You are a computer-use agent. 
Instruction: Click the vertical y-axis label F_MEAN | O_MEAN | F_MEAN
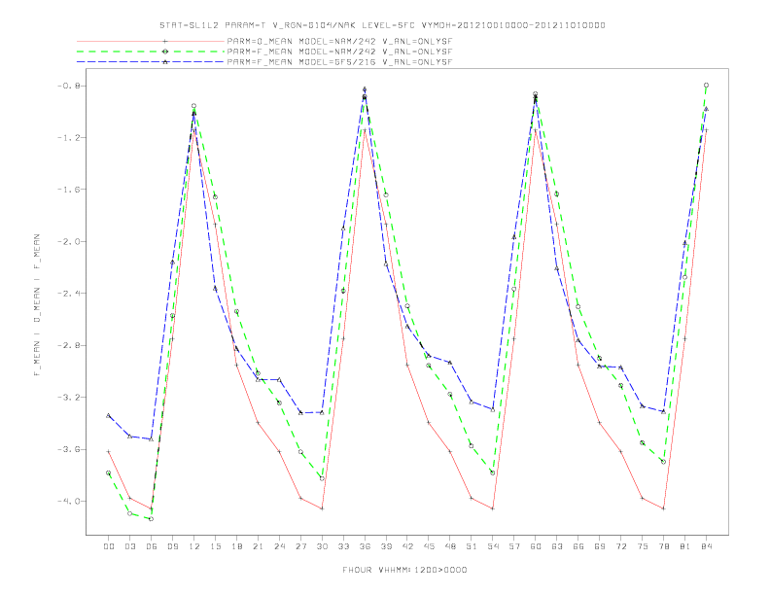point(37,305)
